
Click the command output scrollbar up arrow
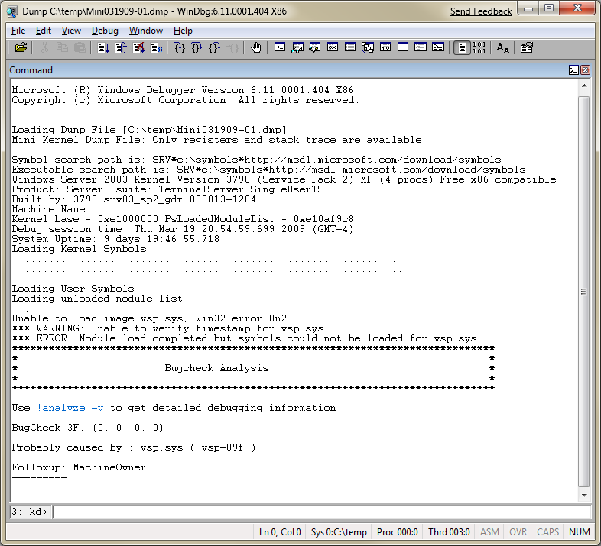coord(584,86)
